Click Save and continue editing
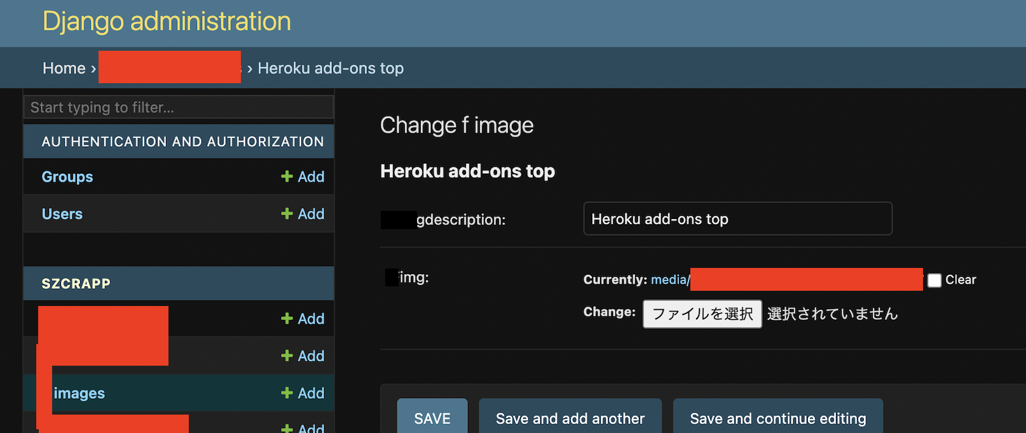Image resolution: width=1026 pixels, height=433 pixels. 778,418
